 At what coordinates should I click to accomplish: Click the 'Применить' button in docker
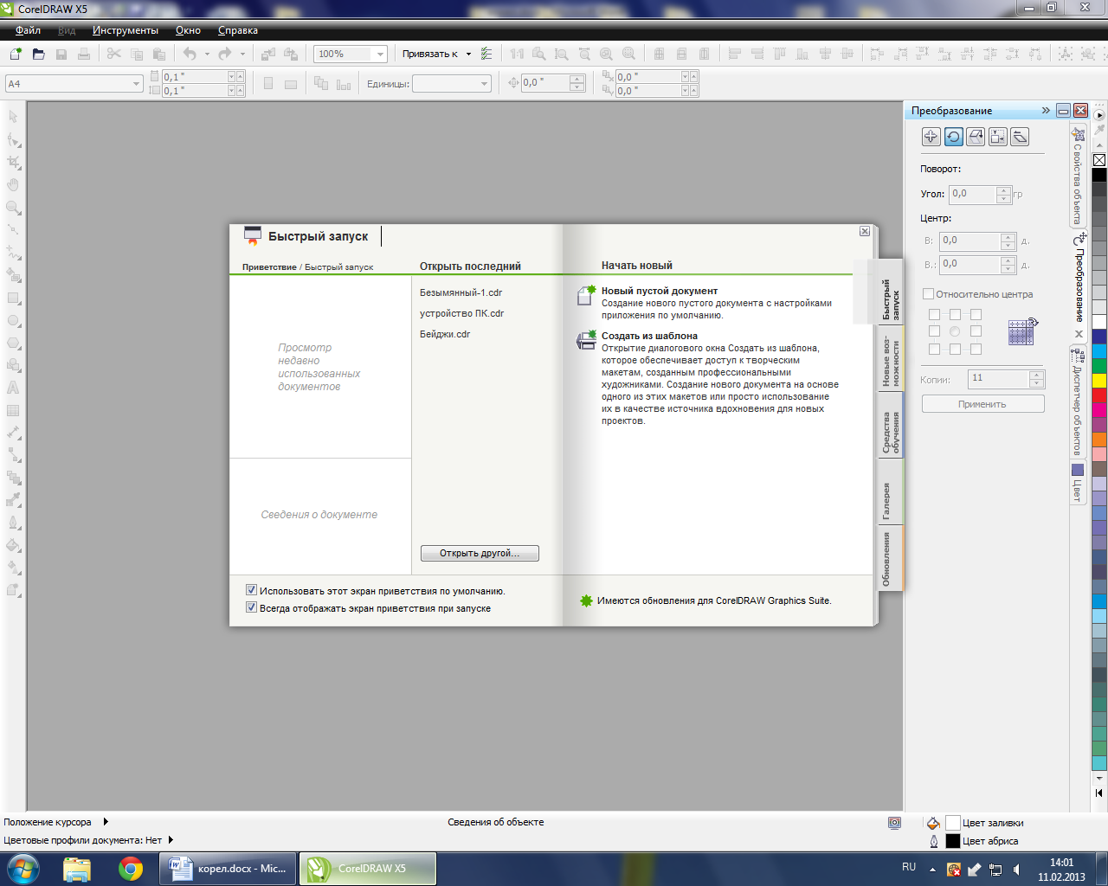pos(982,404)
